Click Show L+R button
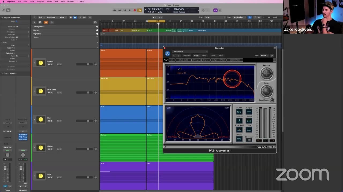Image resolution: width=343 pixels, height=192 pixels. pyautogui.click(x=249, y=121)
